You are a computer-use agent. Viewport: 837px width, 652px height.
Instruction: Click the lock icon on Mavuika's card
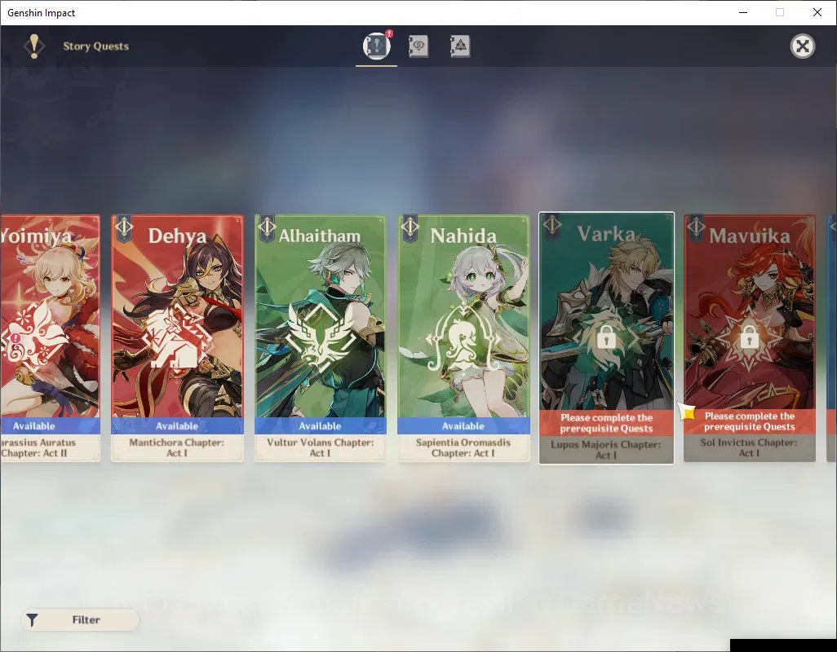pyautogui.click(x=750, y=337)
